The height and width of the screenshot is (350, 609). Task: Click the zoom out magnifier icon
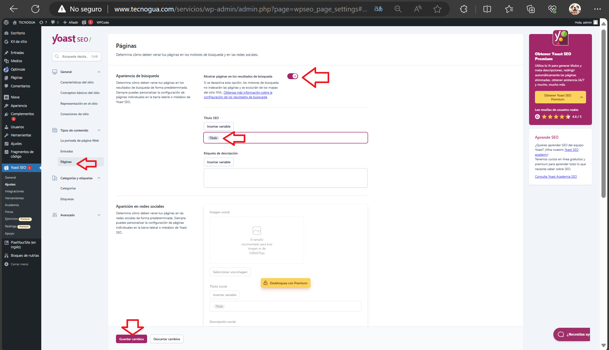[398, 9]
